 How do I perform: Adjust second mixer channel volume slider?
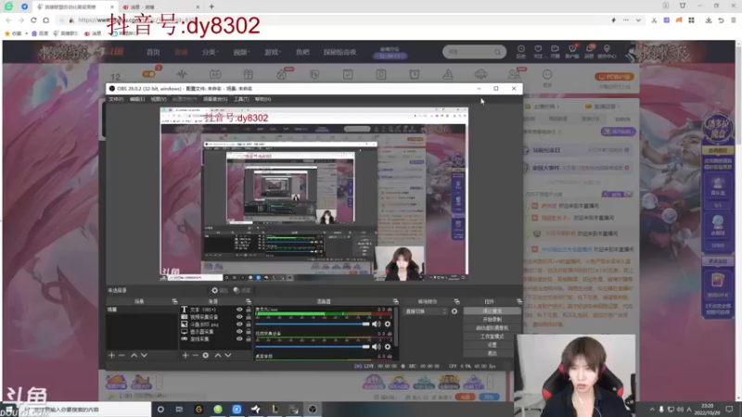[313, 347]
